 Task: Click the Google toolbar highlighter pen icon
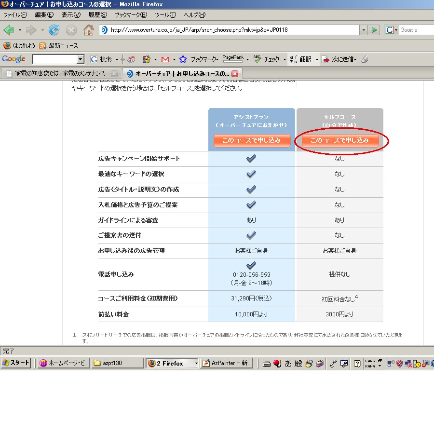coord(365,59)
